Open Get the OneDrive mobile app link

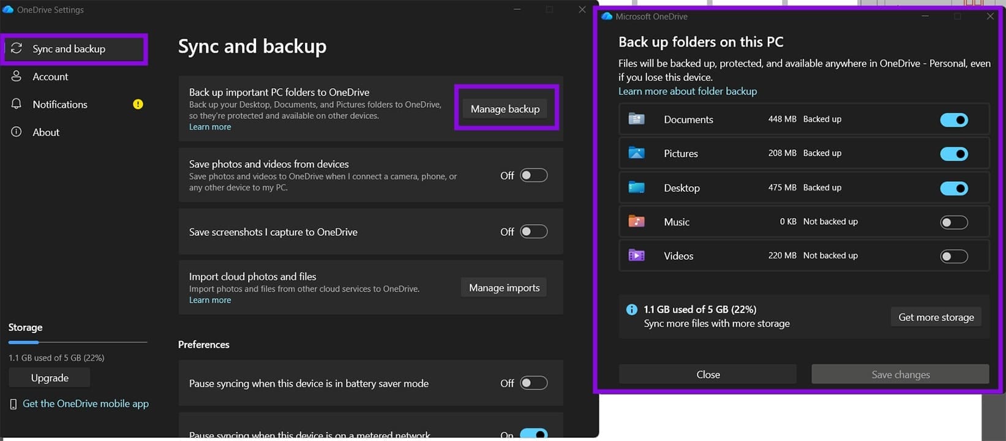[86, 404]
